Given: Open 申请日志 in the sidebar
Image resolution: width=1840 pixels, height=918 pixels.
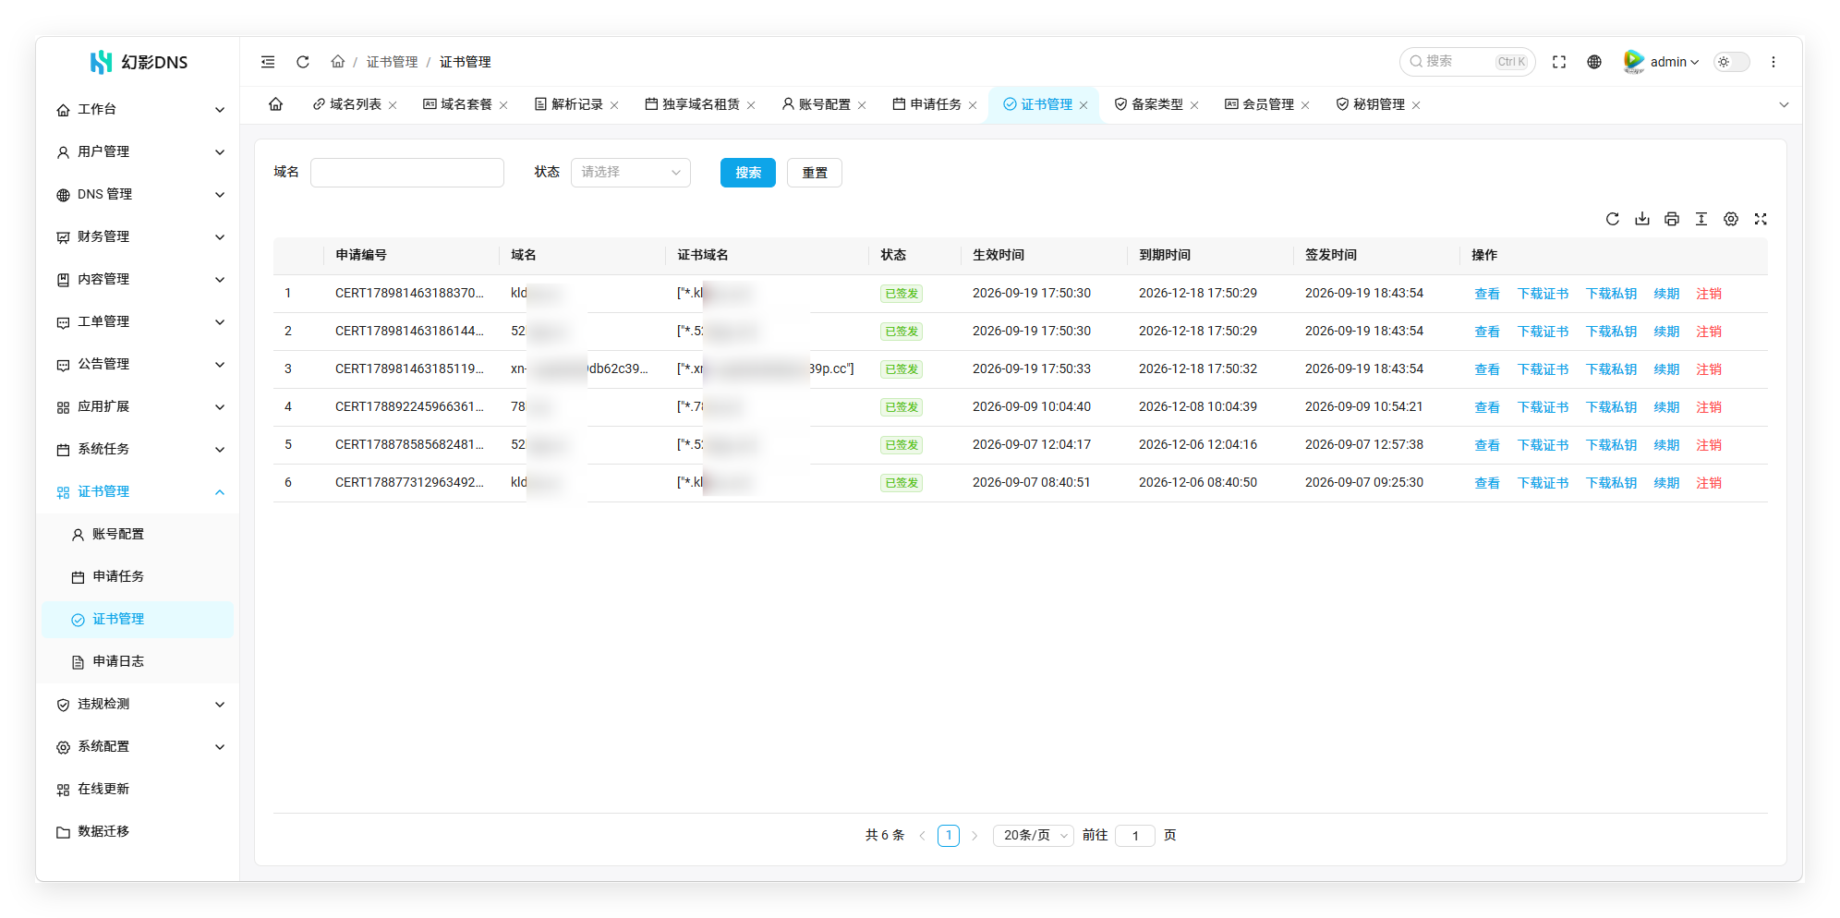Looking at the screenshot, I should pos(139,662).
